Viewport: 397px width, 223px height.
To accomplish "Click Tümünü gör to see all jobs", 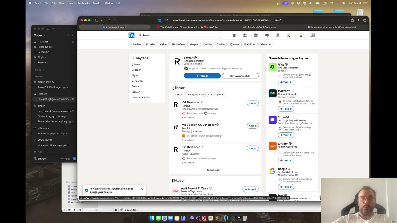I will point(215,170).
